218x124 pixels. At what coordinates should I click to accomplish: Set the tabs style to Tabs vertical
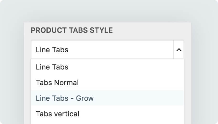click(107, 114)
